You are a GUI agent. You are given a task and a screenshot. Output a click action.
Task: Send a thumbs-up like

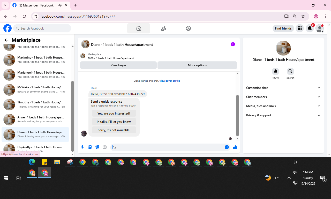pos(235,147)
